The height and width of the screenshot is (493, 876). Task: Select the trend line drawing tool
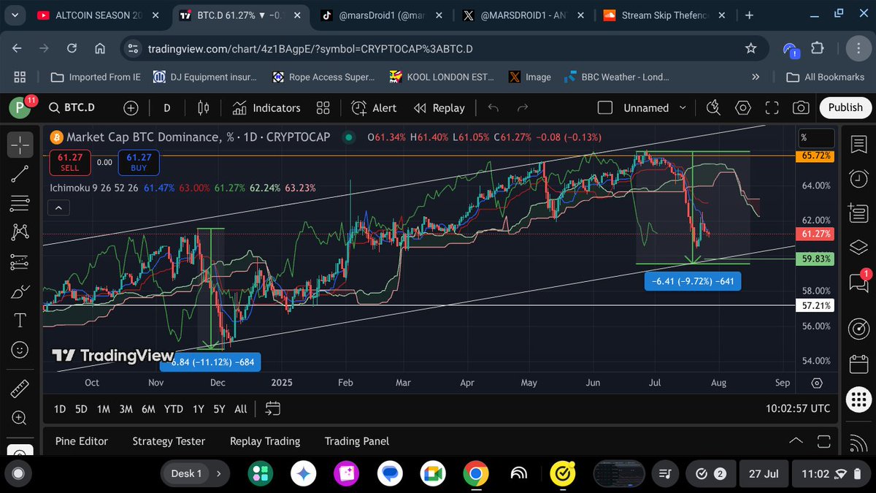click(x=20, y=174)
